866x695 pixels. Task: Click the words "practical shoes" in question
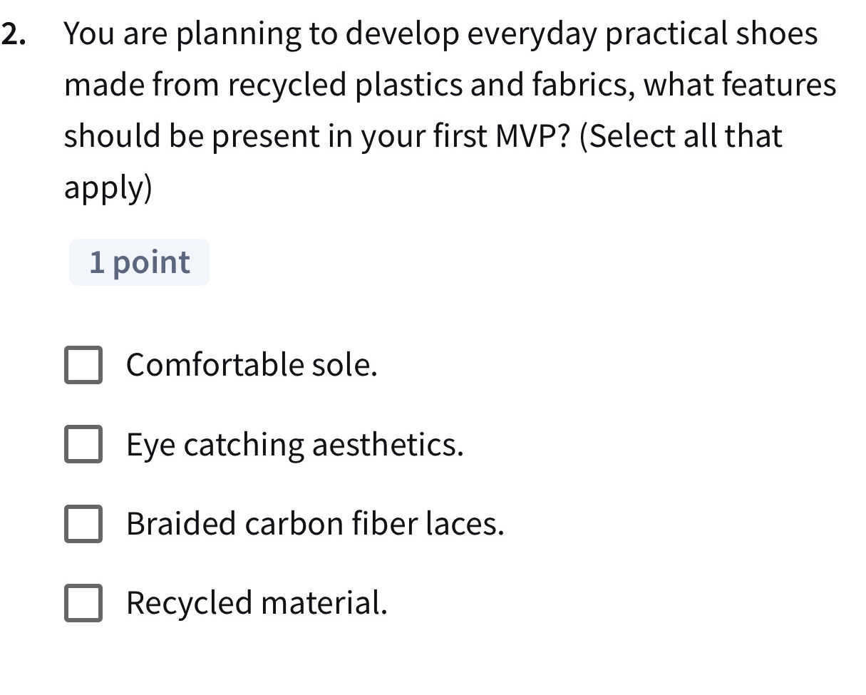(713, 34)
